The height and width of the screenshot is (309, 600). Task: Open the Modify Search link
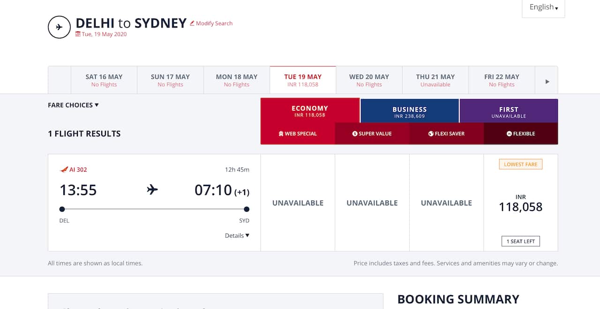(x=214, y=23)
